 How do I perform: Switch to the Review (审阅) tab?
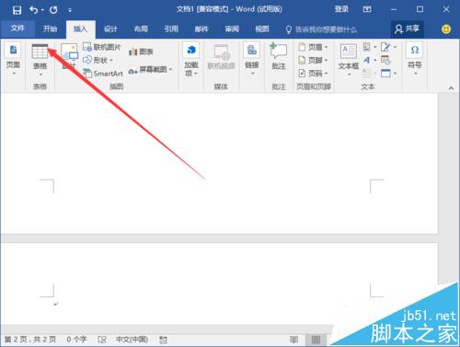point(232,29)
